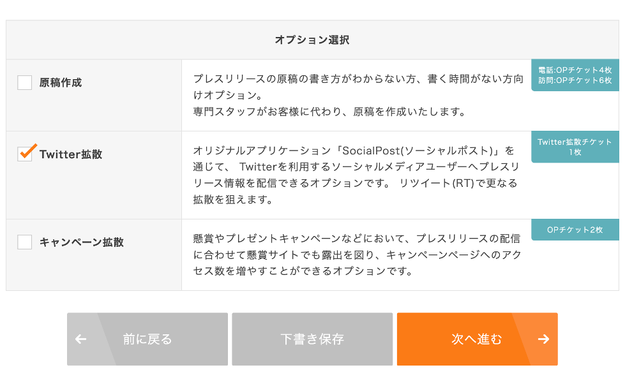
Task: Click the キャンペーン拡散 description paragraph
Action: click(x=356, y=255)
